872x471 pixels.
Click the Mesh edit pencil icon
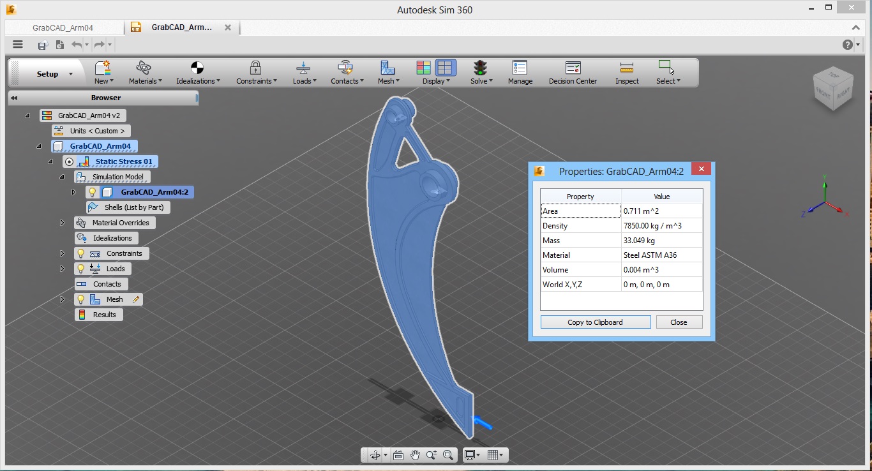click(x=135, y=299)
